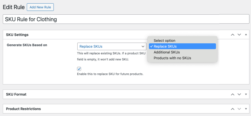The image size is (251, 116).
Task: Click the Product Restrictions section header
Action: [x=23, y=109]
